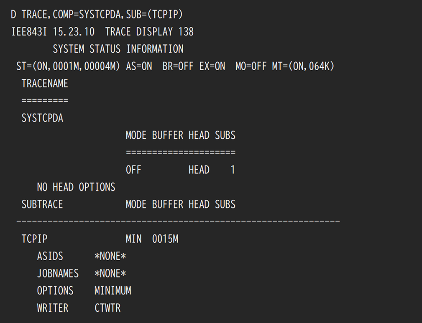422x323 pixels.
Task: Click the TRACENAME column header
Action: pyautogui.click(x=45, y=84)
